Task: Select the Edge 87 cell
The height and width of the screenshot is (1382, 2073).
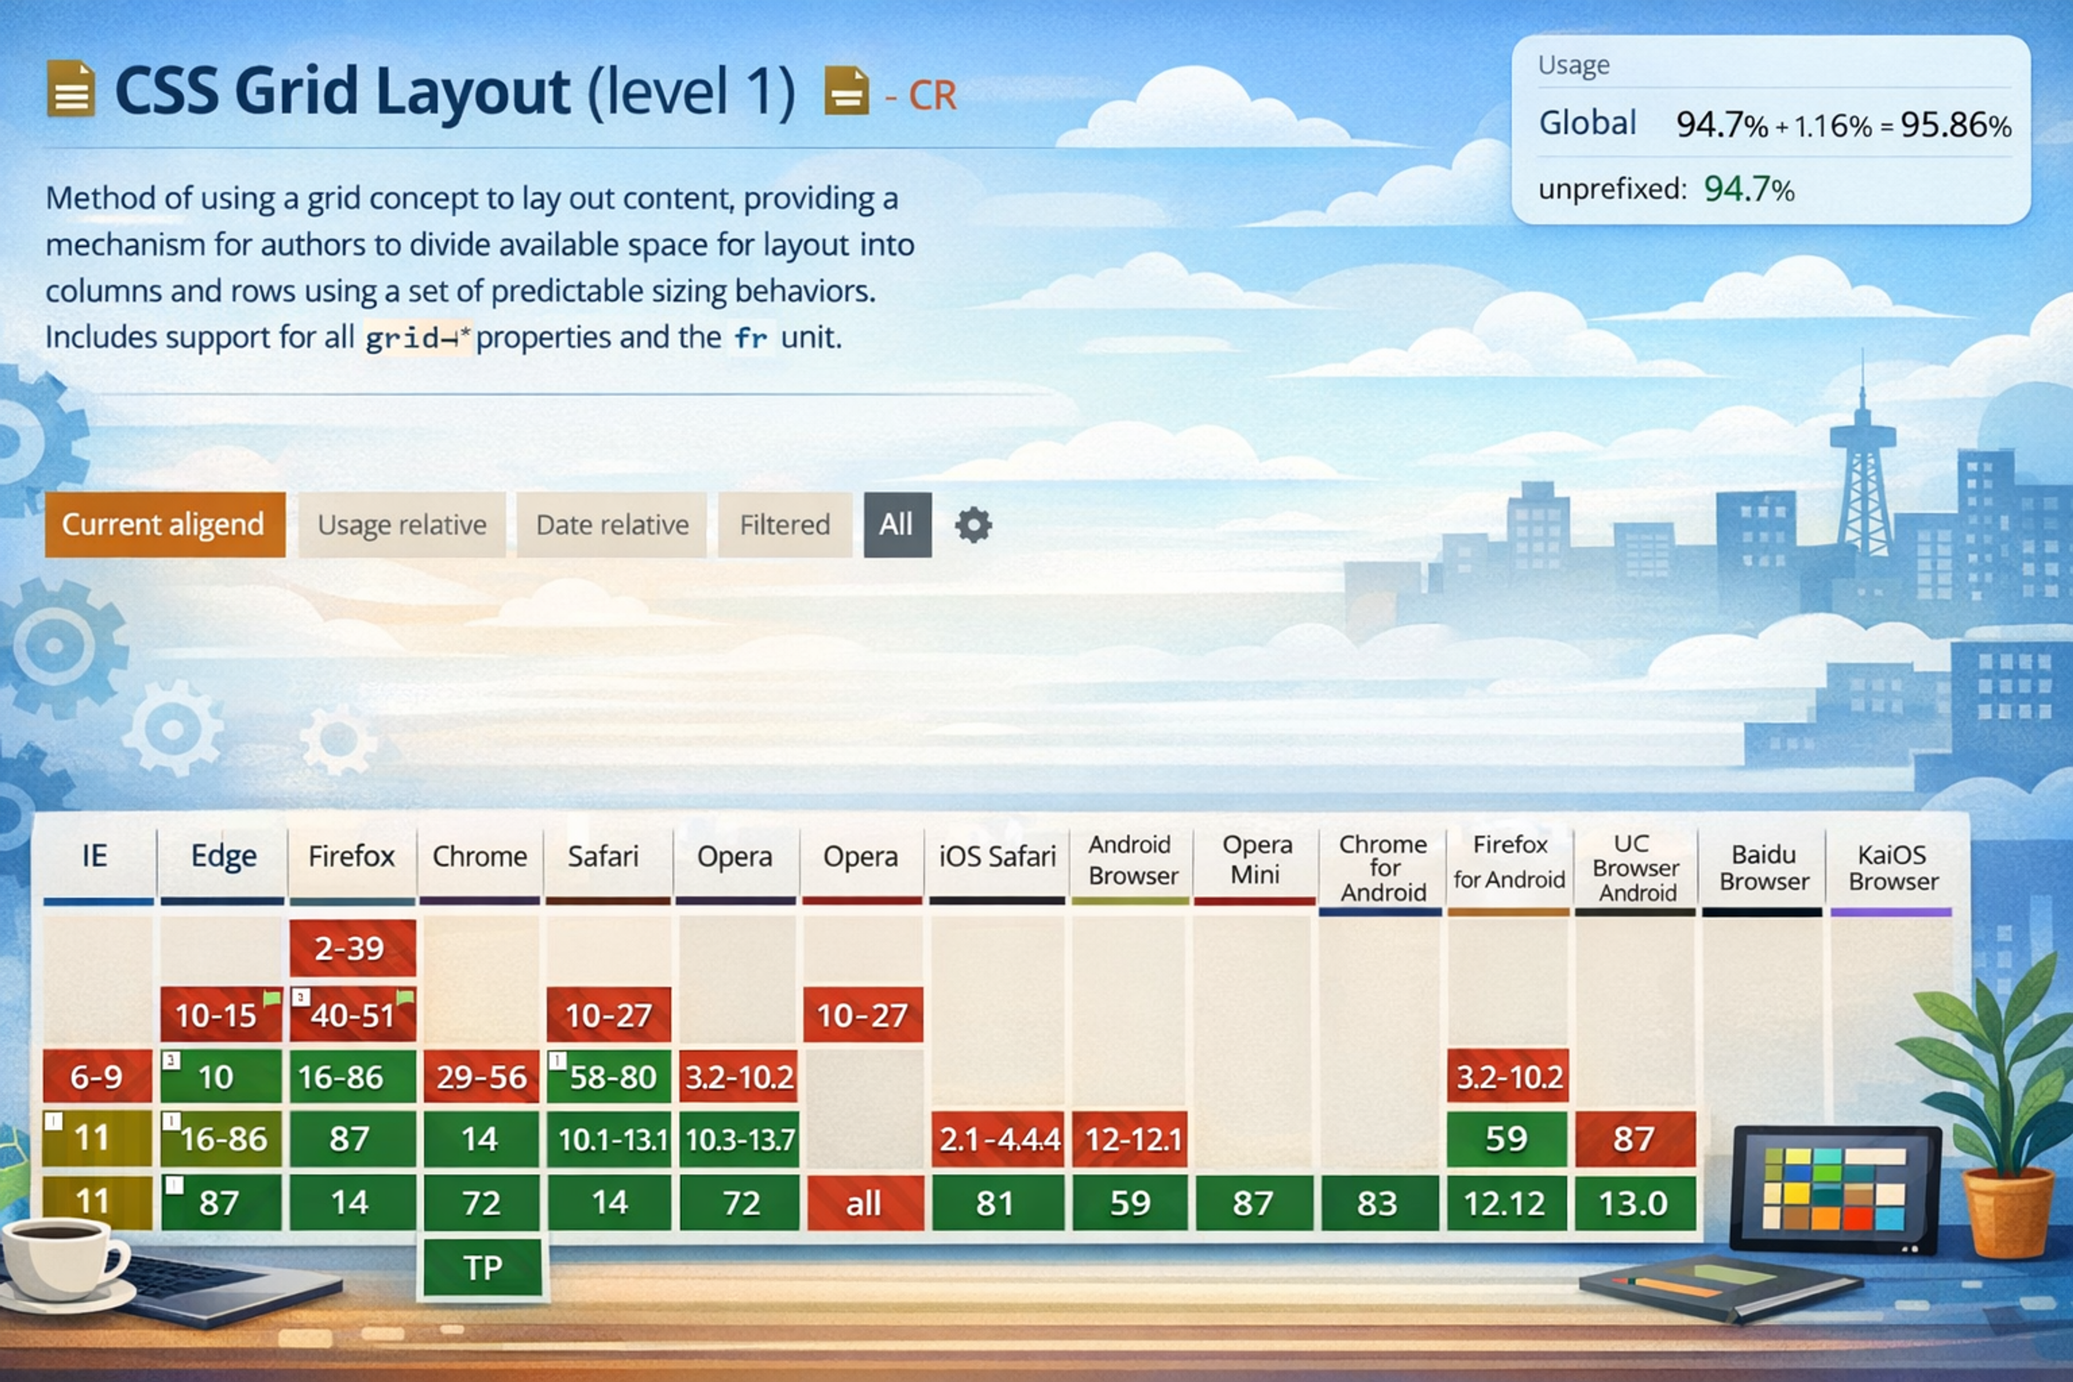Action: click(221, 1202)
